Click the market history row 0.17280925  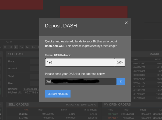146,94
